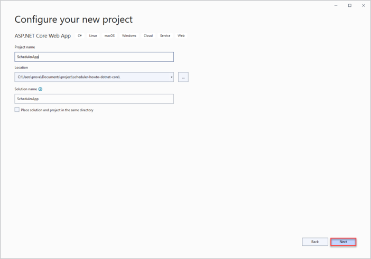Minimize the project configuration window
This screenshot has height=259, width=371.
tap(336, 5)
